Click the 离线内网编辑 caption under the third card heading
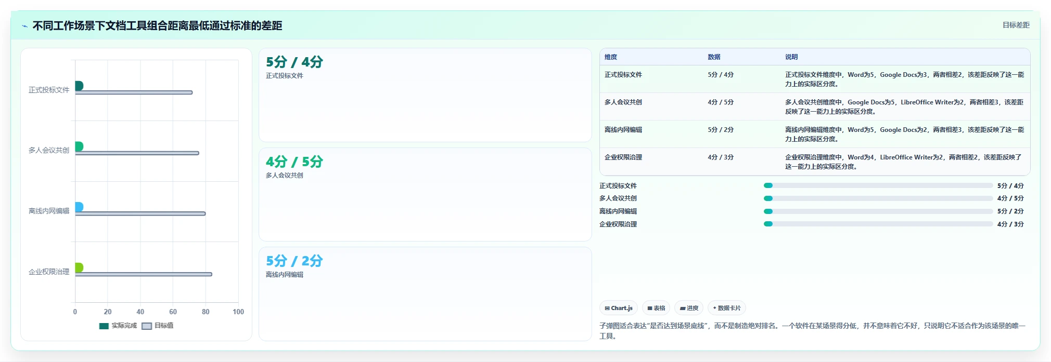 (x=285, y=275)
